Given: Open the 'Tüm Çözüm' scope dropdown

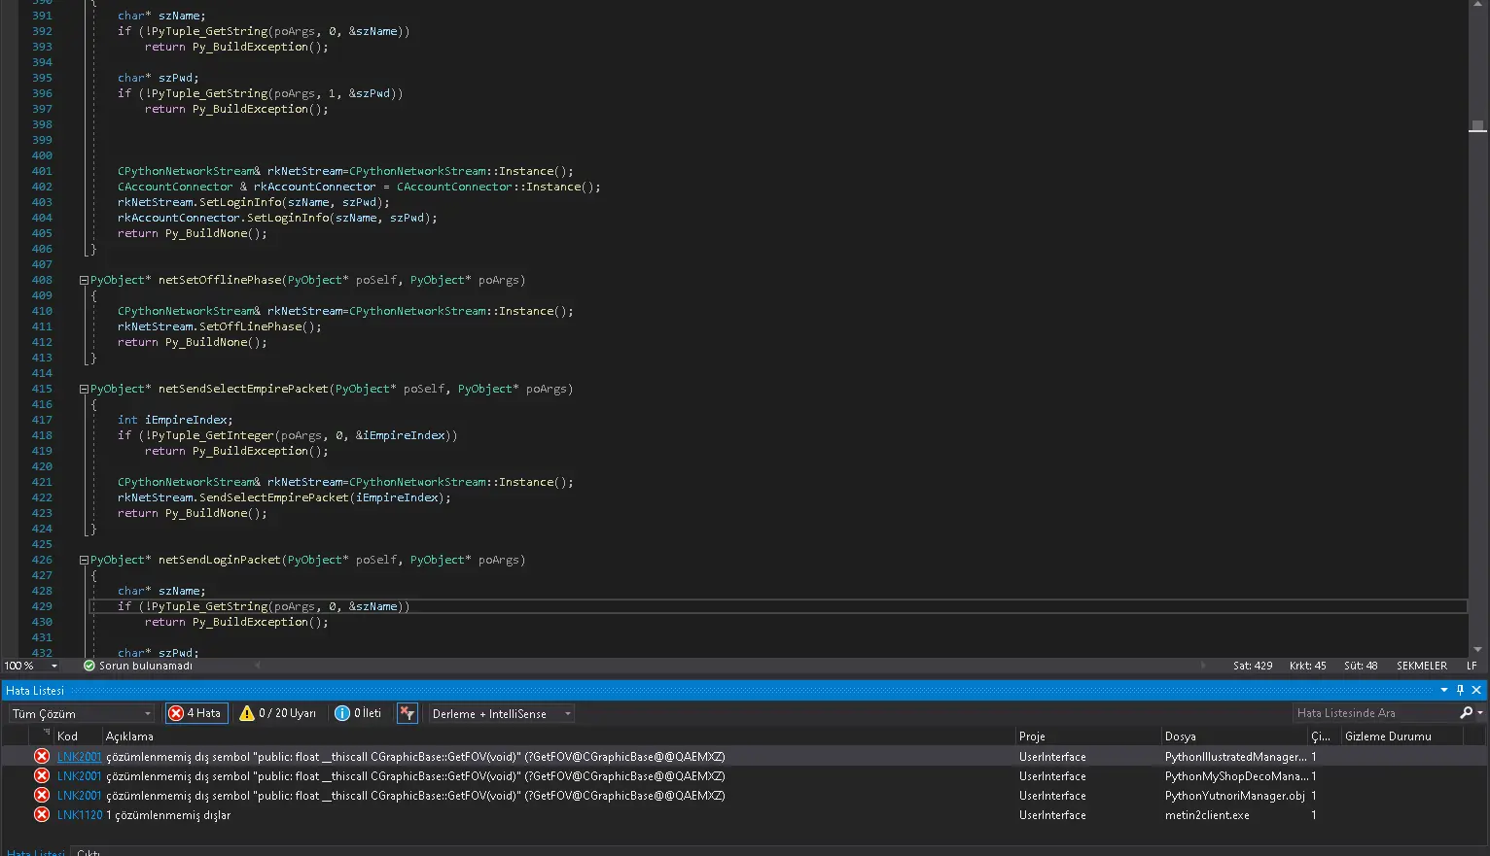Looking at the screenshot, I should 82,713.
